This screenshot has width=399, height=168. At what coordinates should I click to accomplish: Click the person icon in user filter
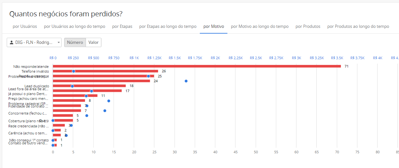pos(12,42)
